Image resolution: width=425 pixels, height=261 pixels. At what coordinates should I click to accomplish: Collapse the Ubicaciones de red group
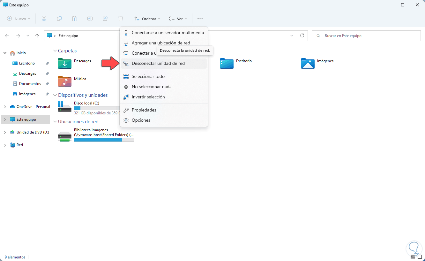pyautogui.click(x=55, y=122)
